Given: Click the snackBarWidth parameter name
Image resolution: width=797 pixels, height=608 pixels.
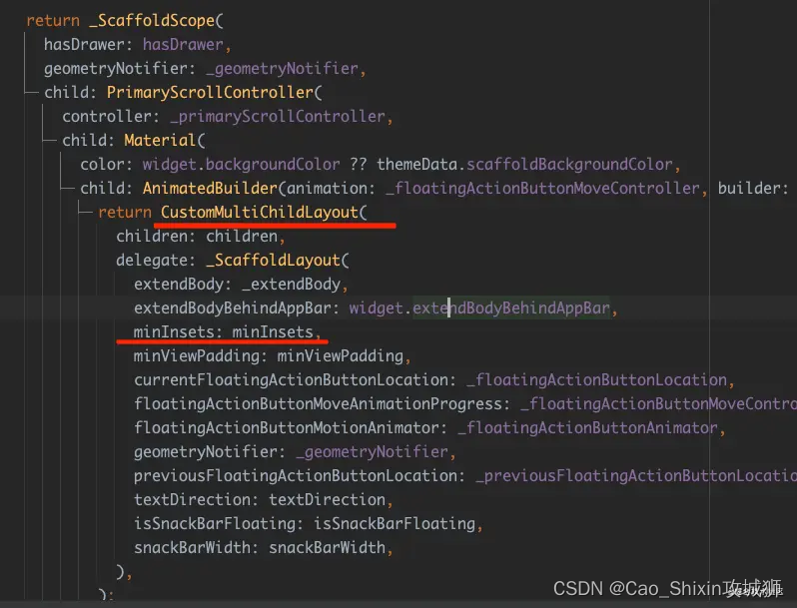Looking at the screenshot, I should (196, 548).
